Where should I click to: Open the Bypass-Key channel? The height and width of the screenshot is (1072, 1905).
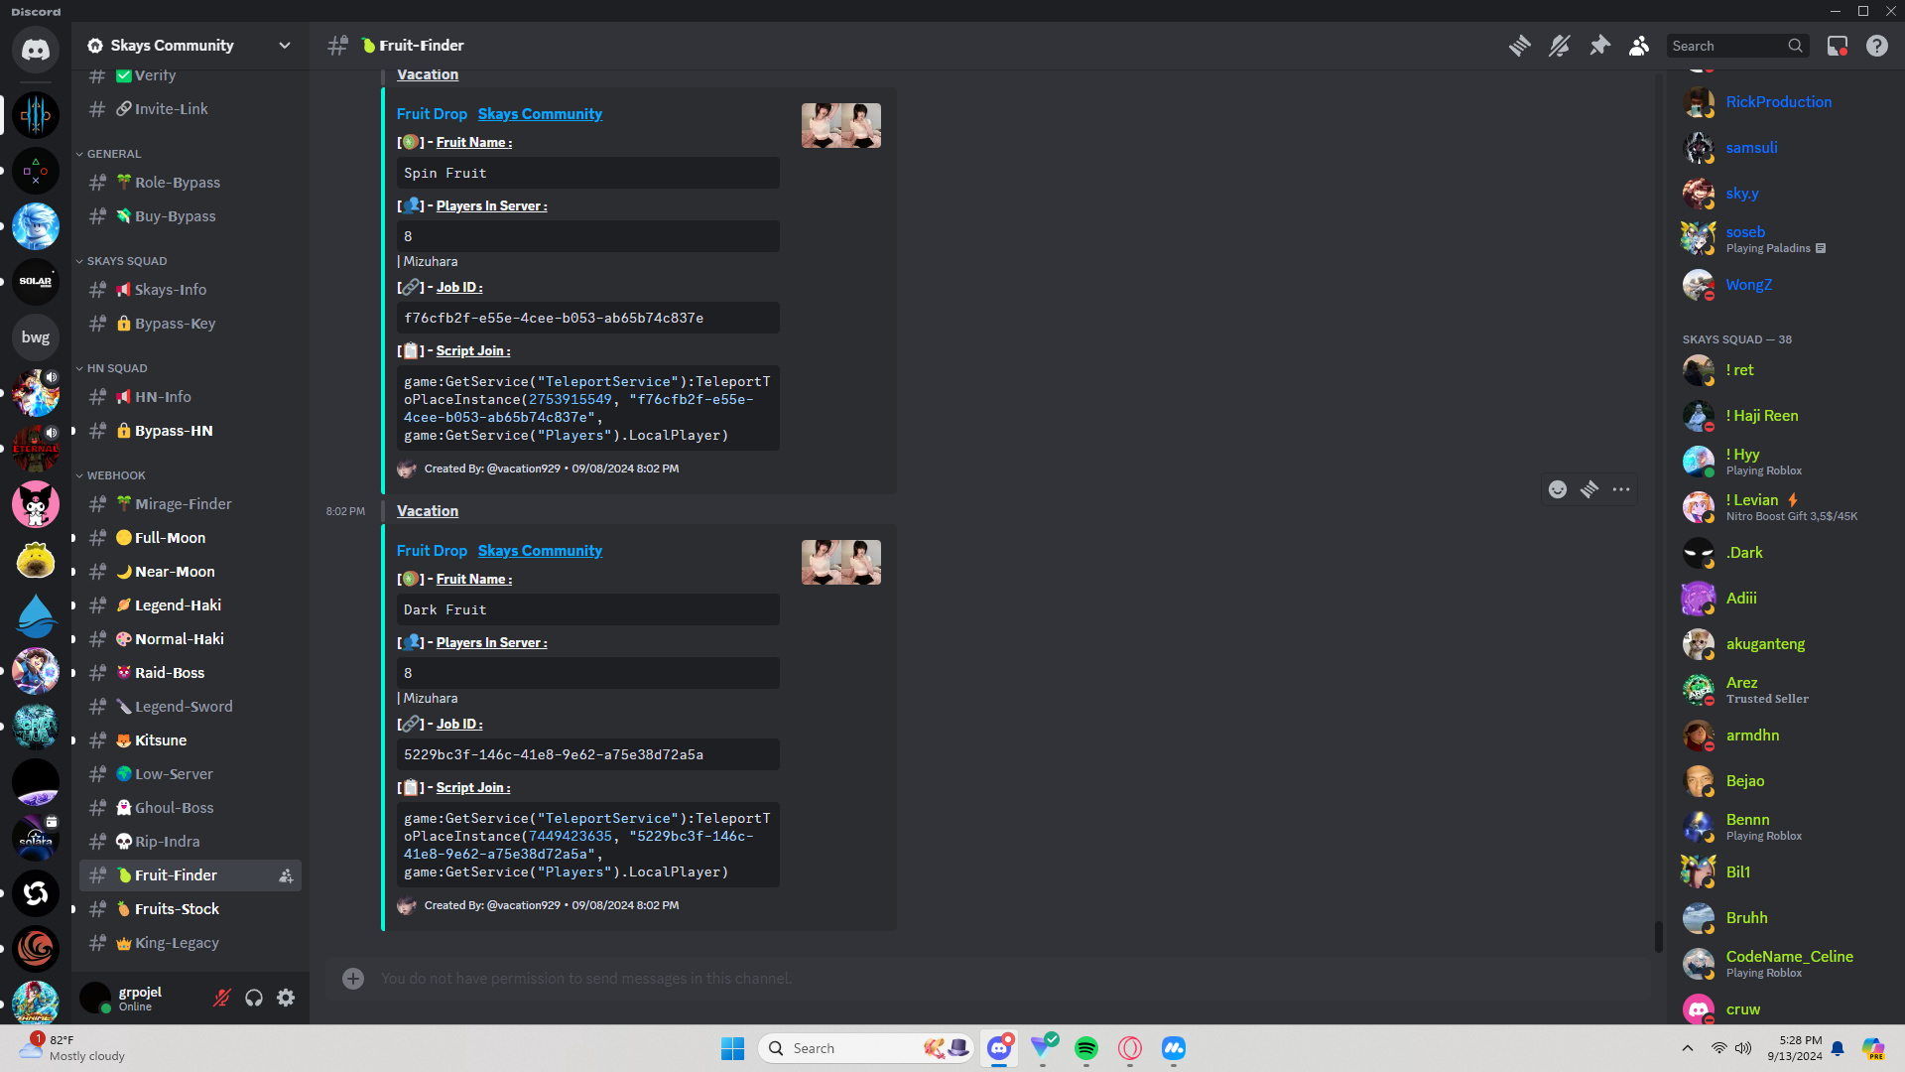(190, 324)
